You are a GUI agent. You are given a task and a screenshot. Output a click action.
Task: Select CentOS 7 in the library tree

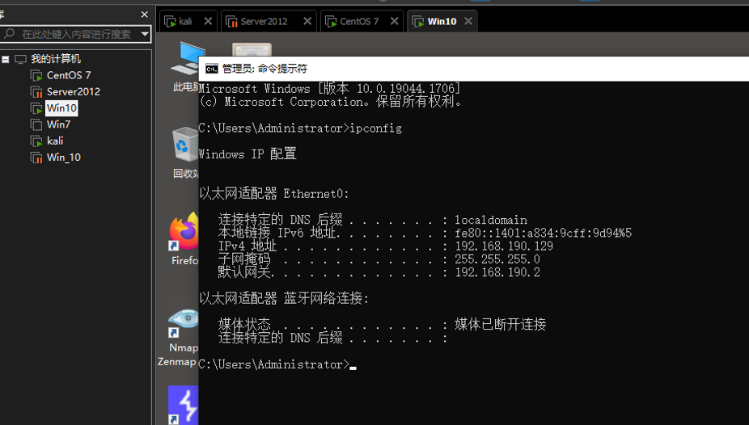coord(68,75)
